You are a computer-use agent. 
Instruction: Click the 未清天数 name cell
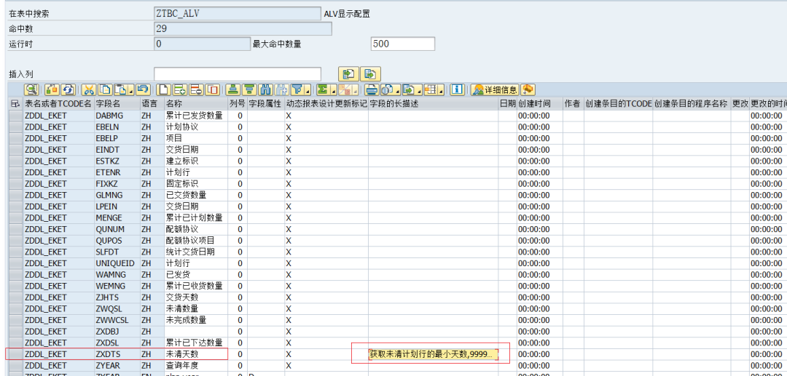tap(196, 354)
